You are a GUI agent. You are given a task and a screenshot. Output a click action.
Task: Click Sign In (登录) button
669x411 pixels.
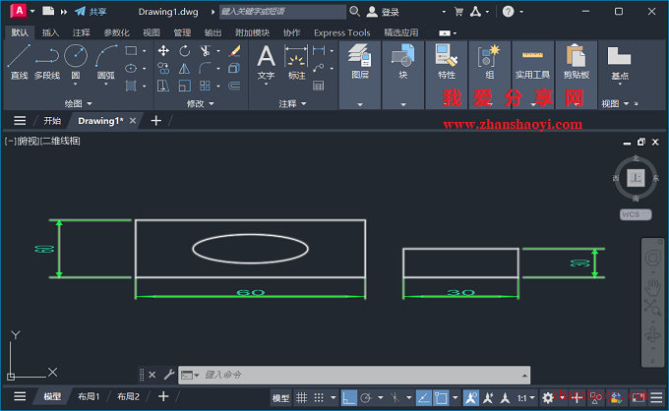[383, 12]
